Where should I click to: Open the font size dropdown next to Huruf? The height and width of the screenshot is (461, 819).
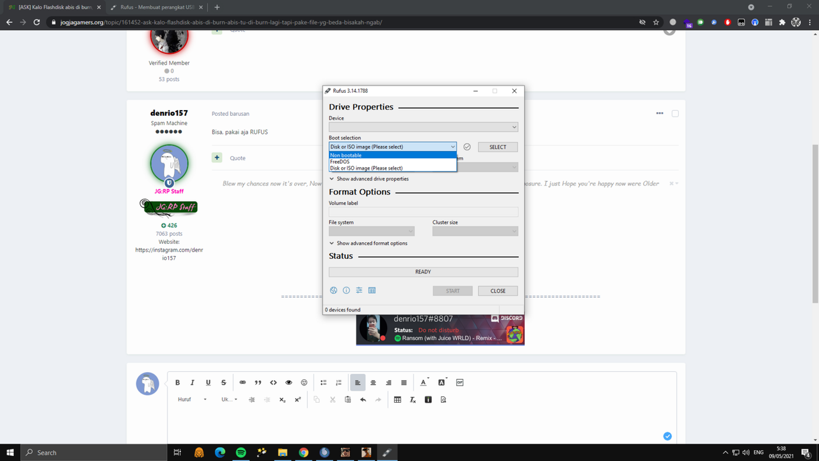tap(229, 400)
